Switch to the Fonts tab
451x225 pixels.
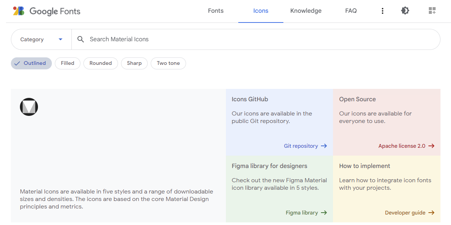coord(216,11)
